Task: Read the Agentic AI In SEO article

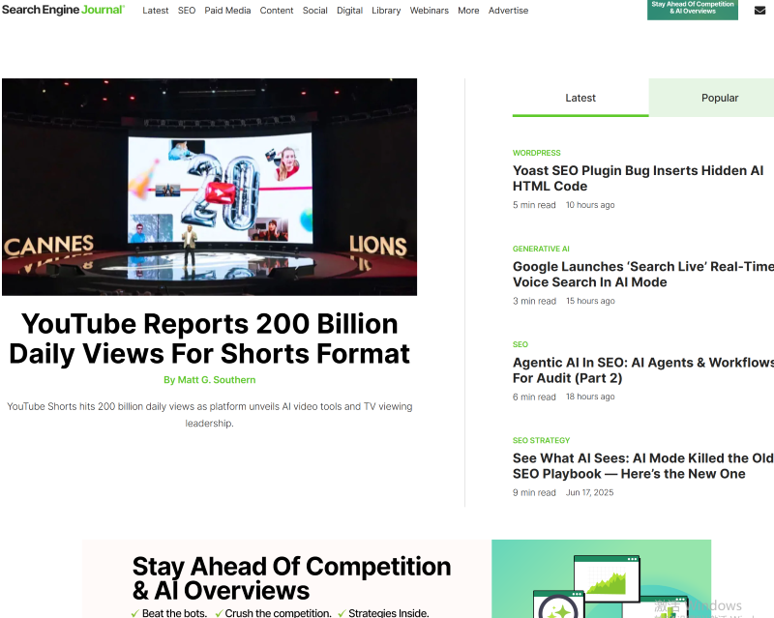Action: [643, 369]
